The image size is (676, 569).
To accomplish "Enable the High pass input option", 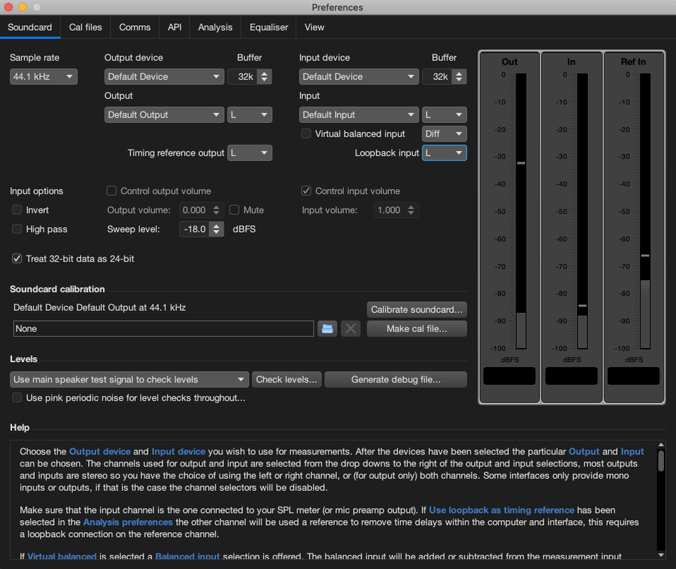I will point(17,229).
